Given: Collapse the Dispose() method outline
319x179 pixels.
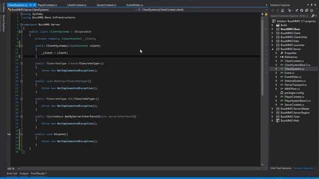Looking at the screenshot, I should click(21, 134).
